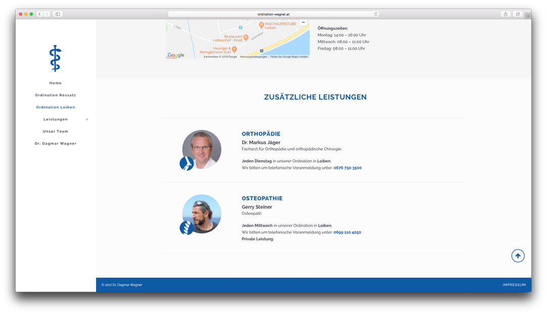Image resolution: width=546 pixels, height=313 pixels.
Task: Show all tabs overview in Safari
Action: coord(518,14)
